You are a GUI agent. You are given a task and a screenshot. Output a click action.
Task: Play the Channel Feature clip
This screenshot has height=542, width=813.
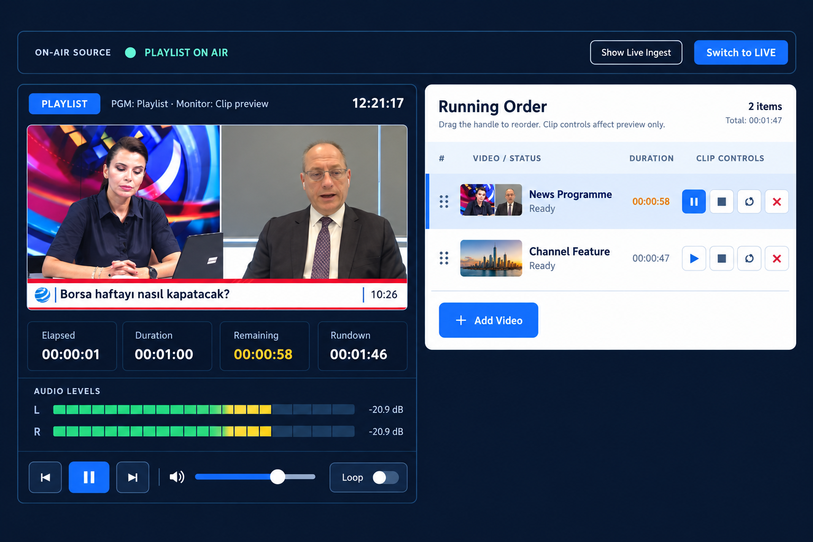click(x=693, y=258)
